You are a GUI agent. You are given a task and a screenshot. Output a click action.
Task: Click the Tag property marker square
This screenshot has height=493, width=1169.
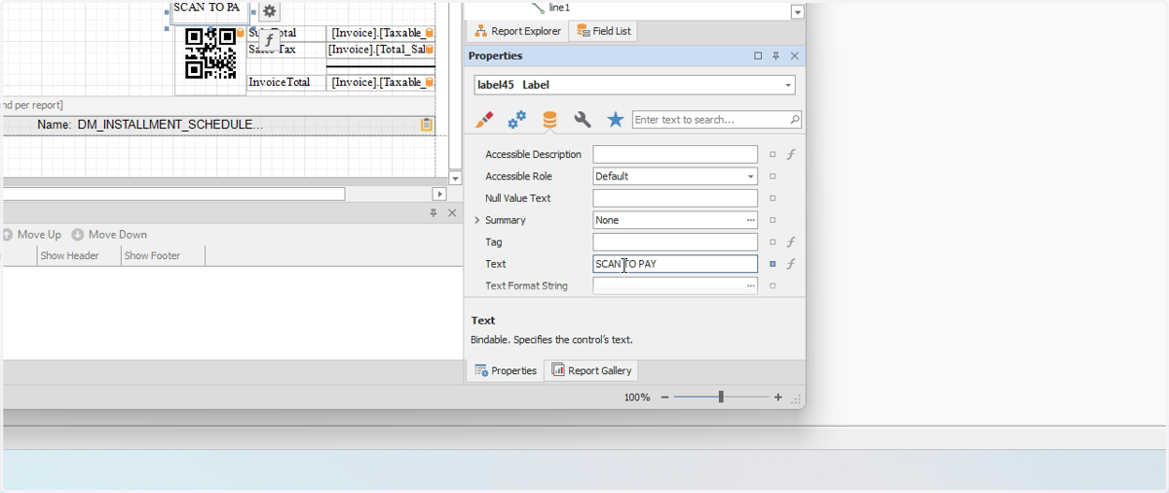[x=773, y=242]
